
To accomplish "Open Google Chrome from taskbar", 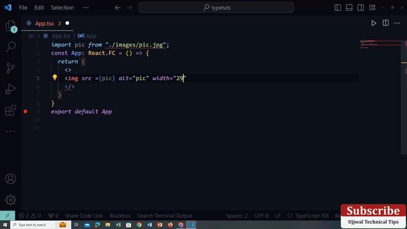I will pos(139,225).
